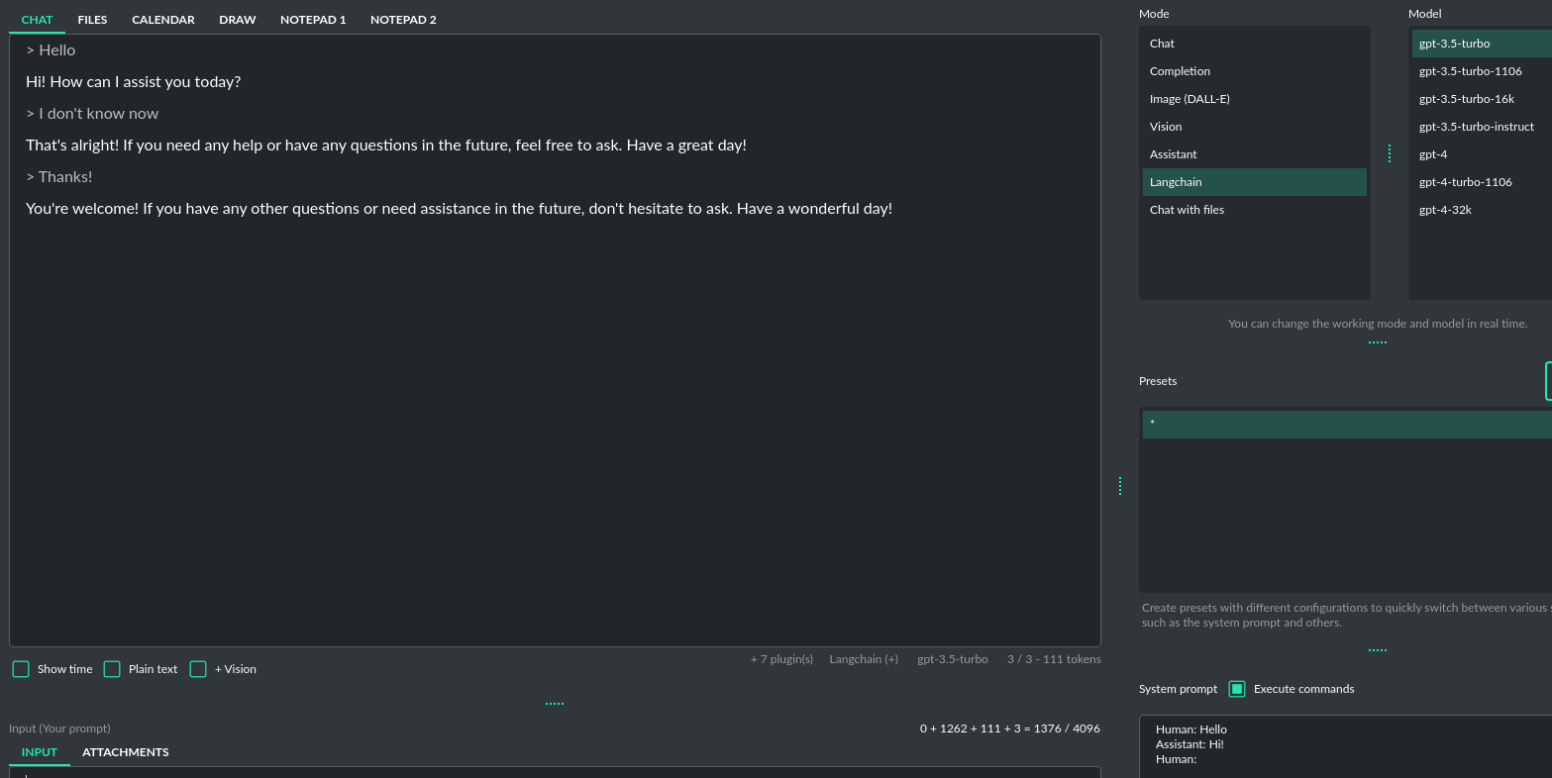Switch to the ATTACHMENTS tab
This screenshot has height=778, width=1552.
coord(125,752)
